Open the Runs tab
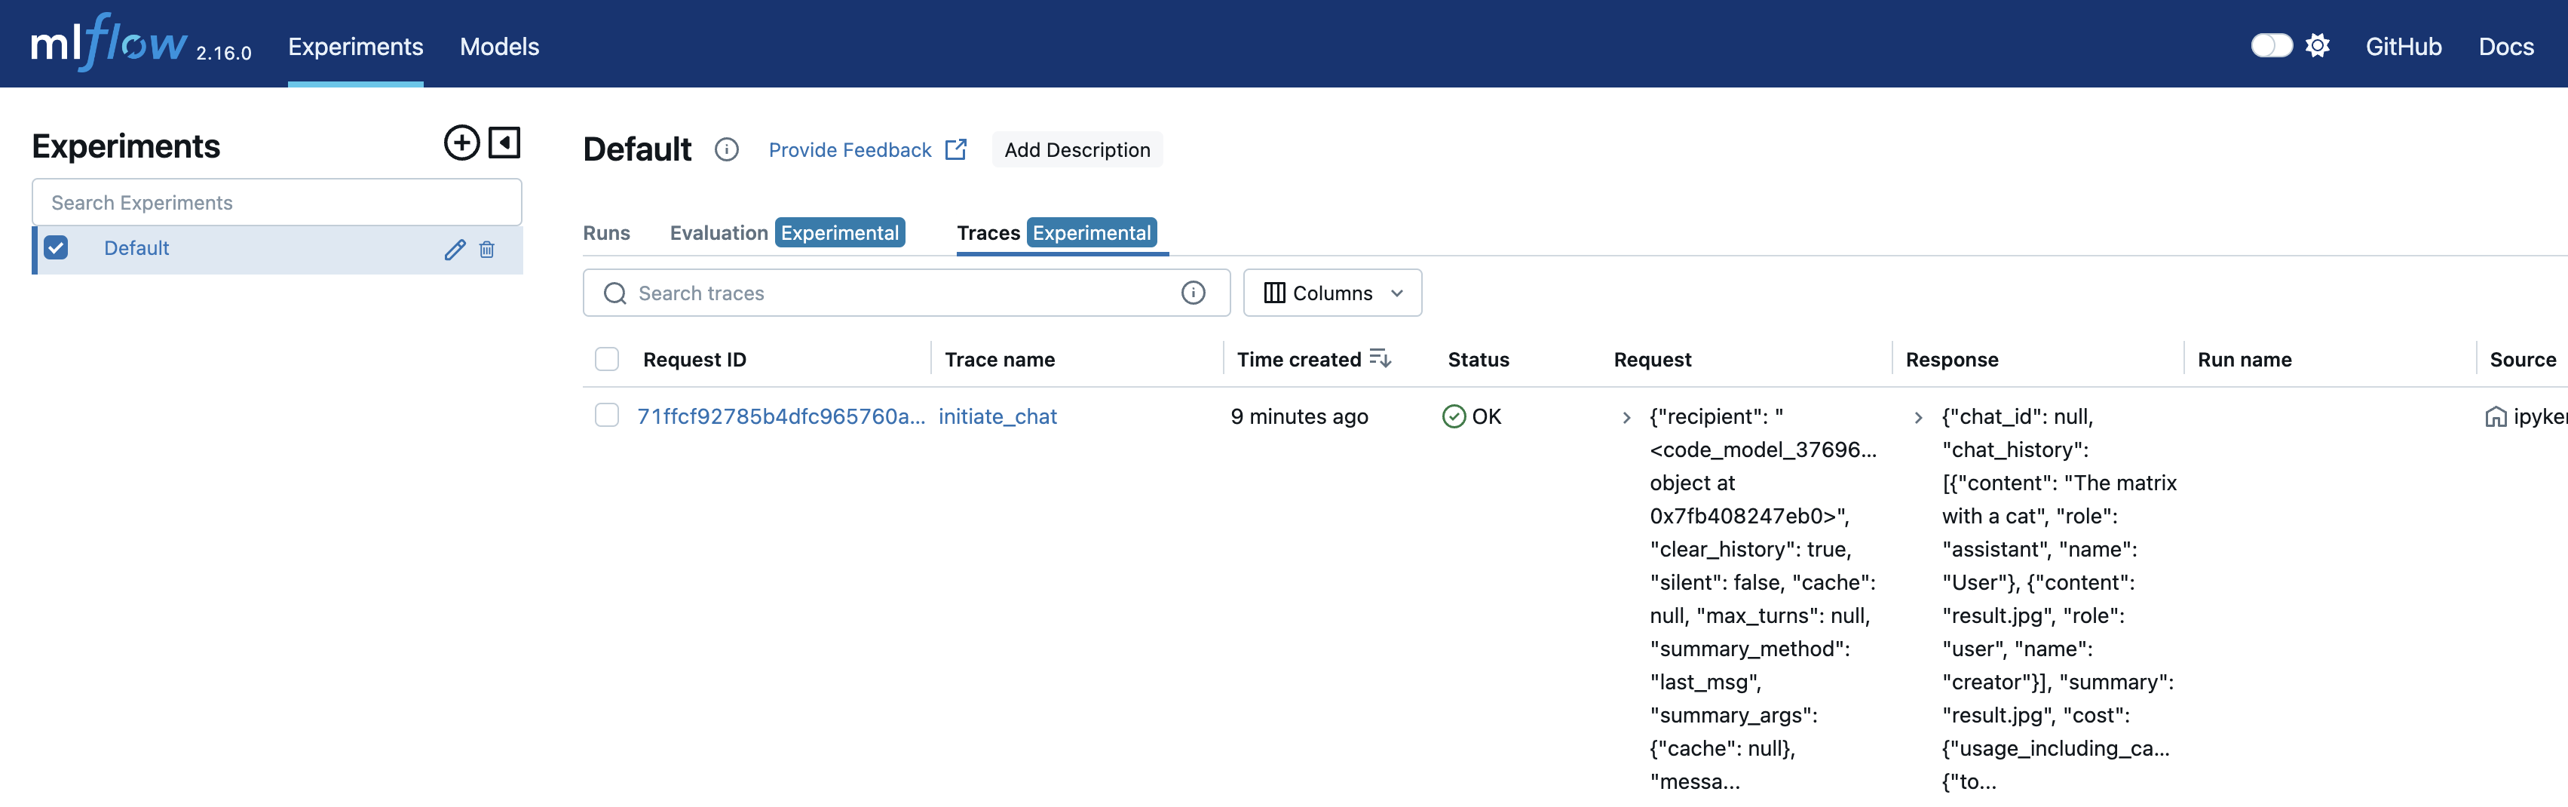The image size is (2568, 807). coord(606,232)
